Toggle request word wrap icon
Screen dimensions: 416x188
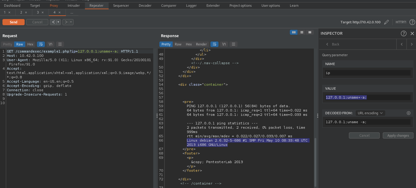41,44
